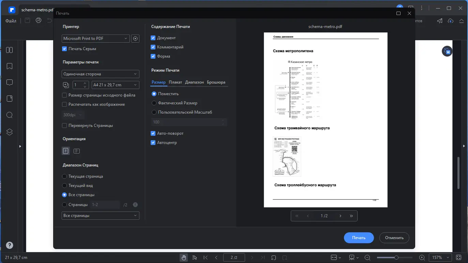
Task: Select the hand tool in the status bar
Action: 184,258
